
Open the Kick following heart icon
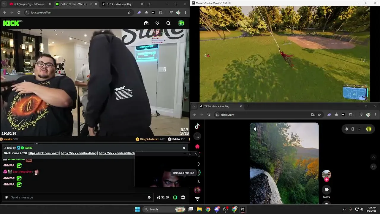pyautogui.click(x=157, y=23)
